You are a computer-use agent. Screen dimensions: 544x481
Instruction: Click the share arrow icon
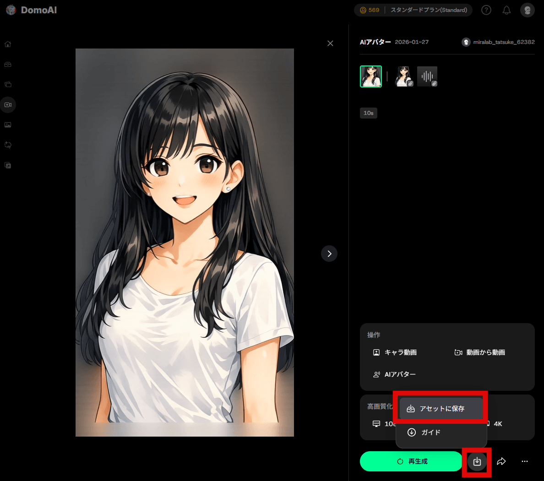point(501,461)
